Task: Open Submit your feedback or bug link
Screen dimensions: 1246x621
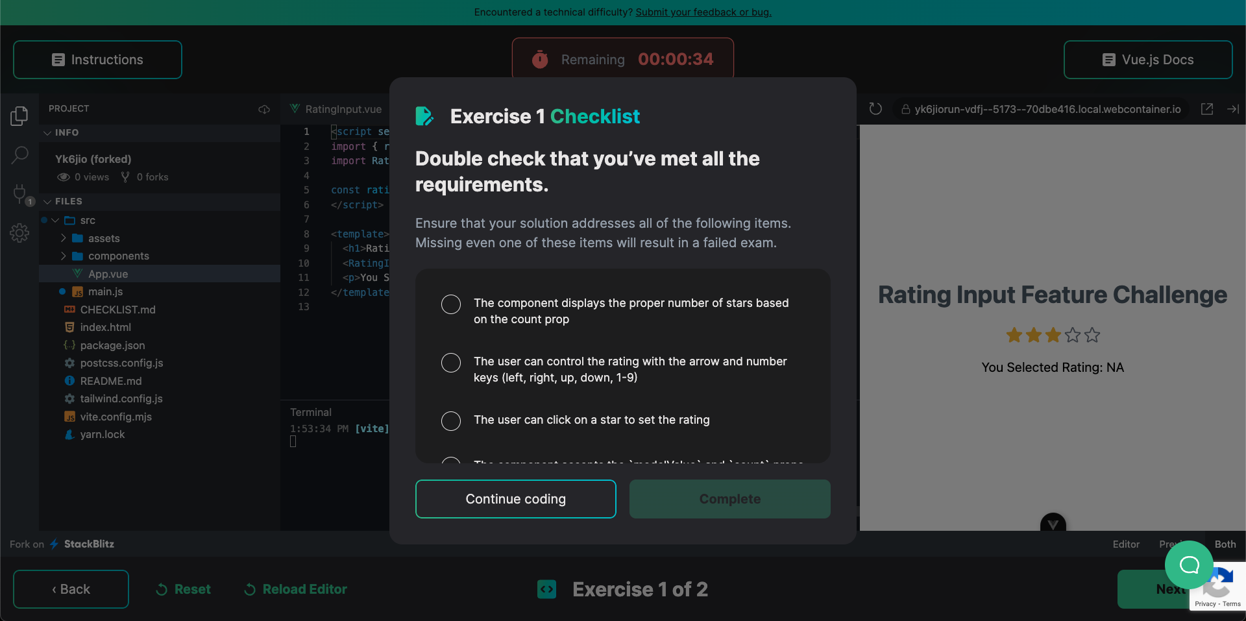Action: tap(703, 12)
